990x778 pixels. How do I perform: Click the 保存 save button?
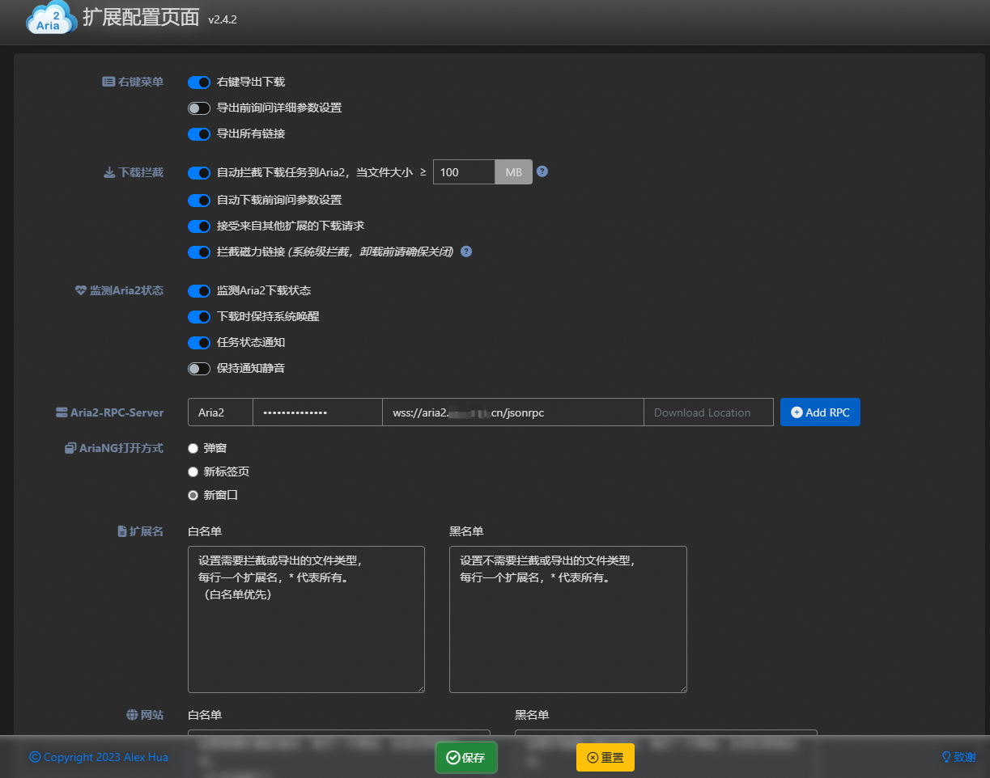465,757
